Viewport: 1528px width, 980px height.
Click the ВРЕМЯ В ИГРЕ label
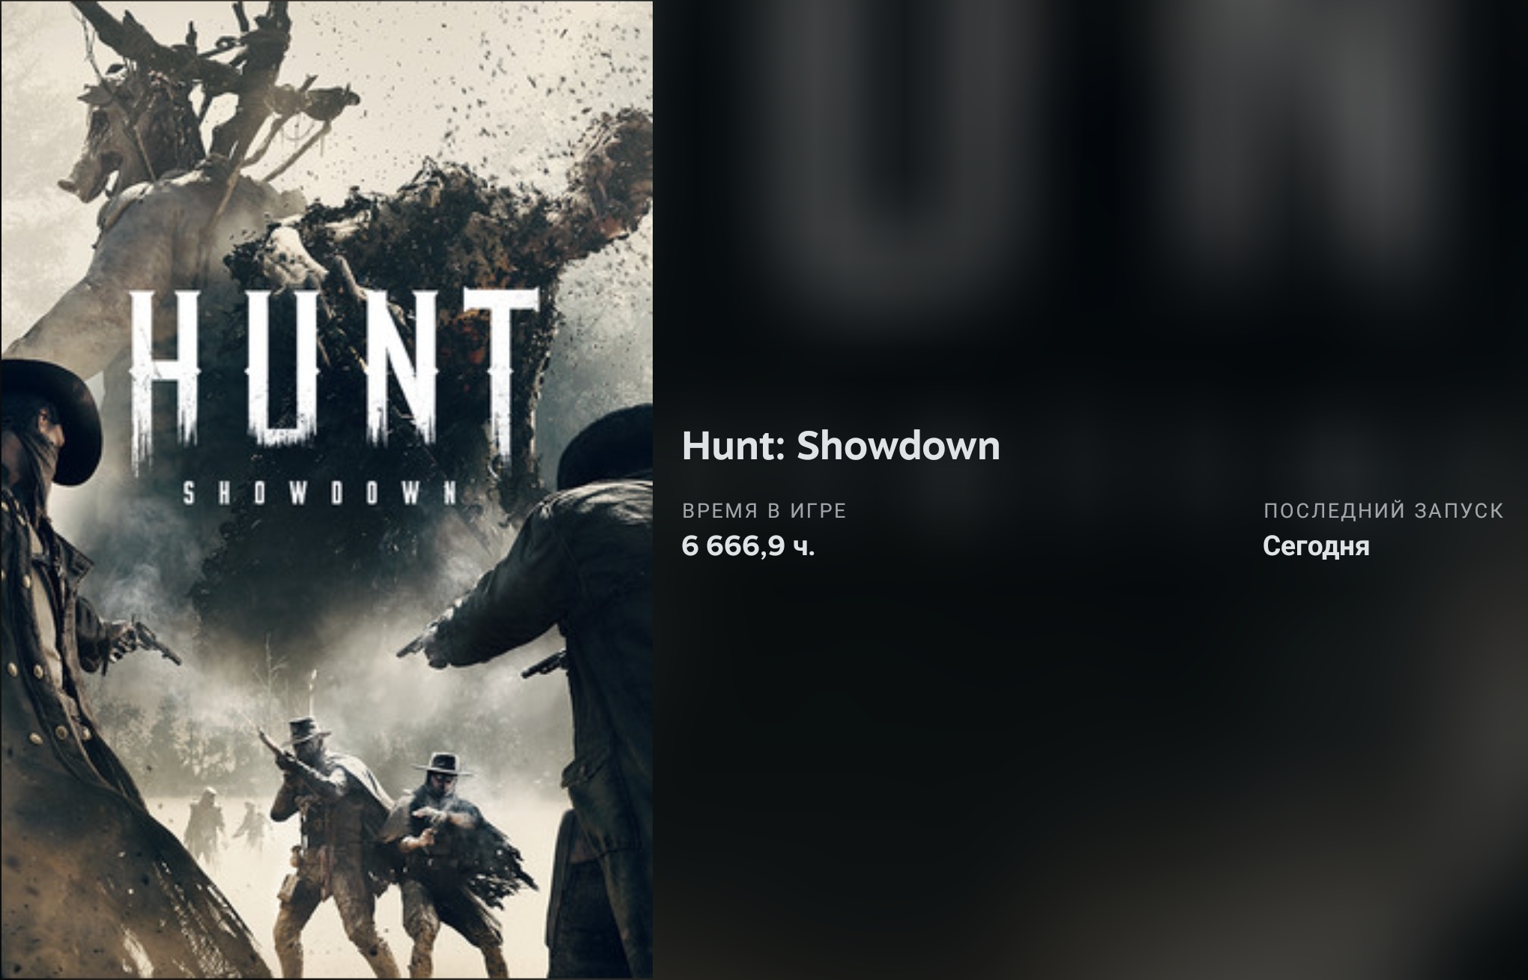764,511
